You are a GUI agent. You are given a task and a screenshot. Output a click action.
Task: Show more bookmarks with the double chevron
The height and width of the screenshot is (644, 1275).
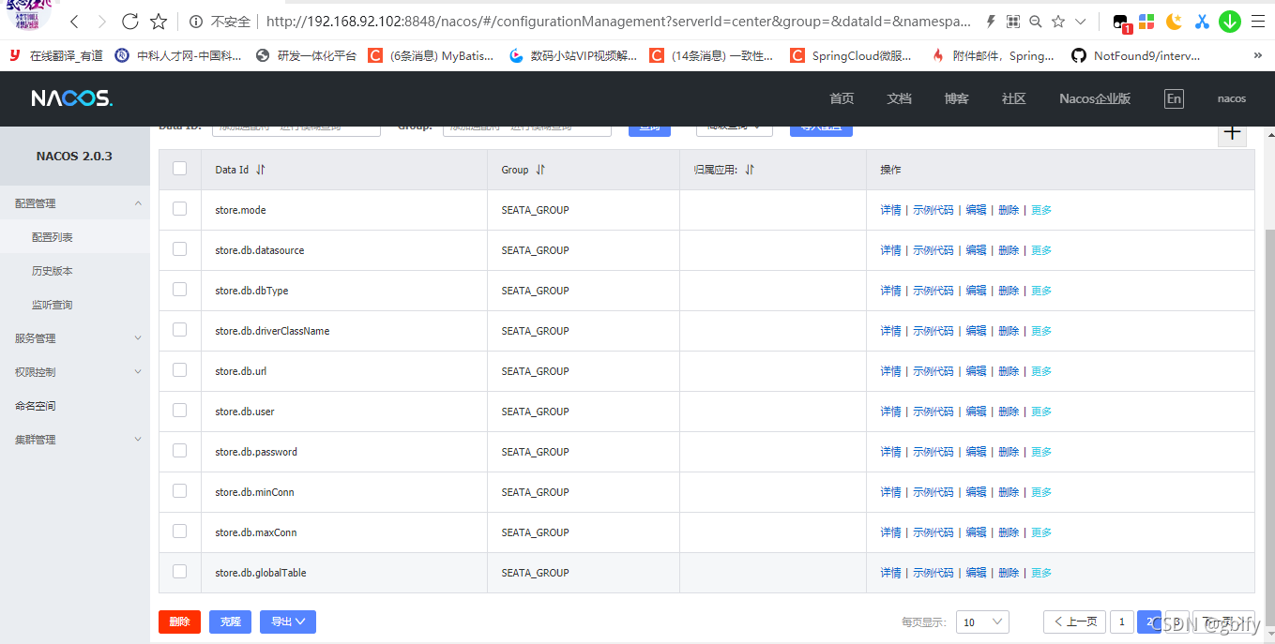pos(1258,55)
